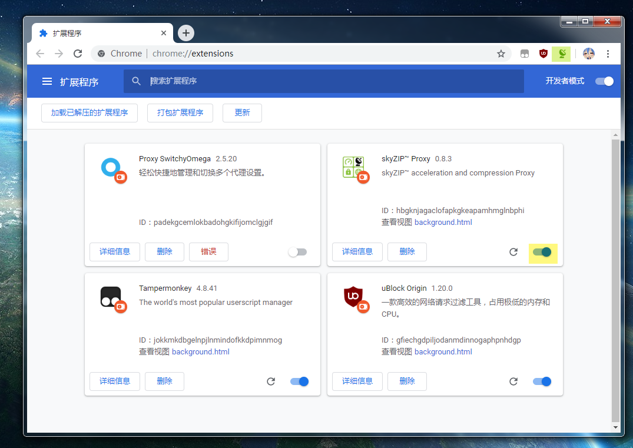Click the forward navigation arrow

click(59, 54)
